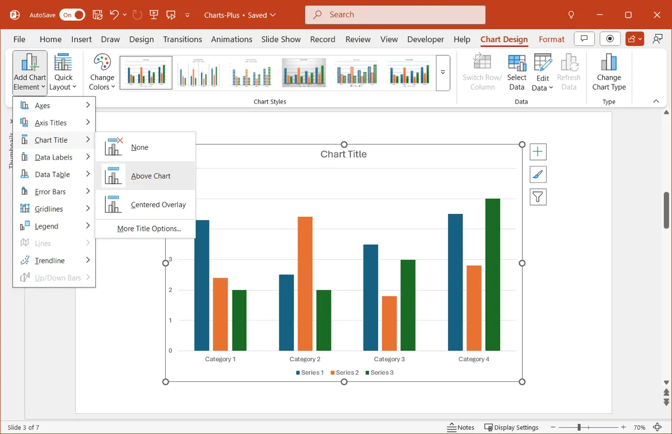The height and width of the screenshot is (434, 672).
Task: Open the Change Chart Type dialog
Action: click(x=608, y=72)
